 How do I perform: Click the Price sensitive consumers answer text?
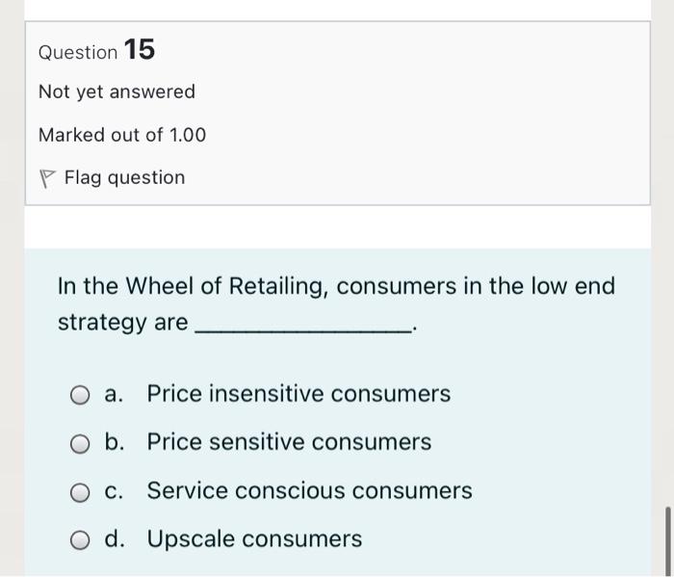click(x=289, y=442)
